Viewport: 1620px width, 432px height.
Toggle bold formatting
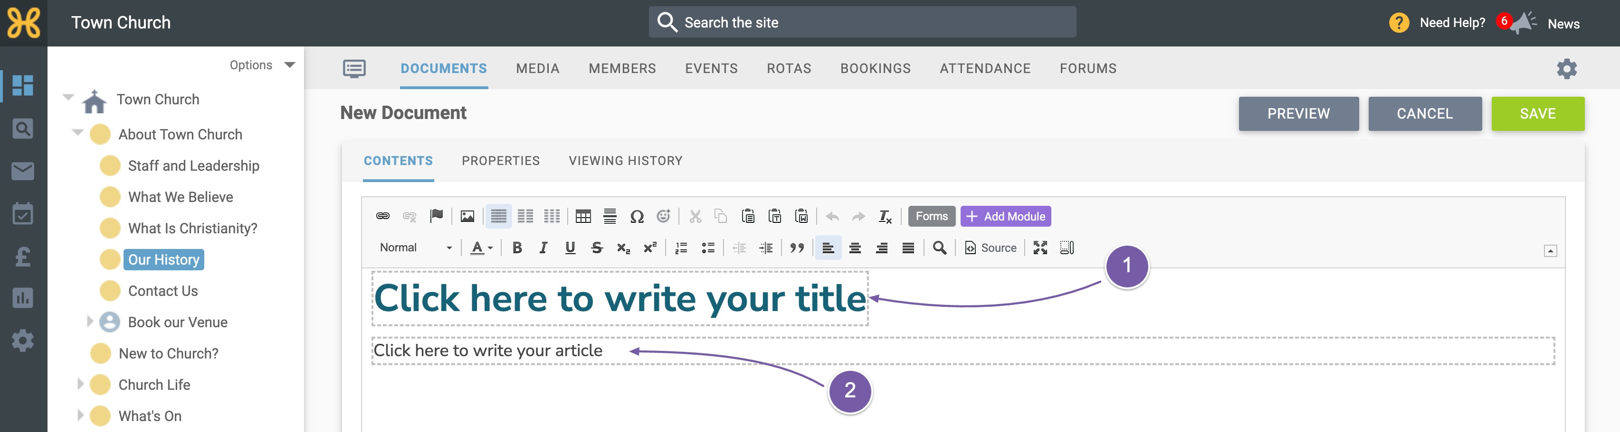(517, 248)
